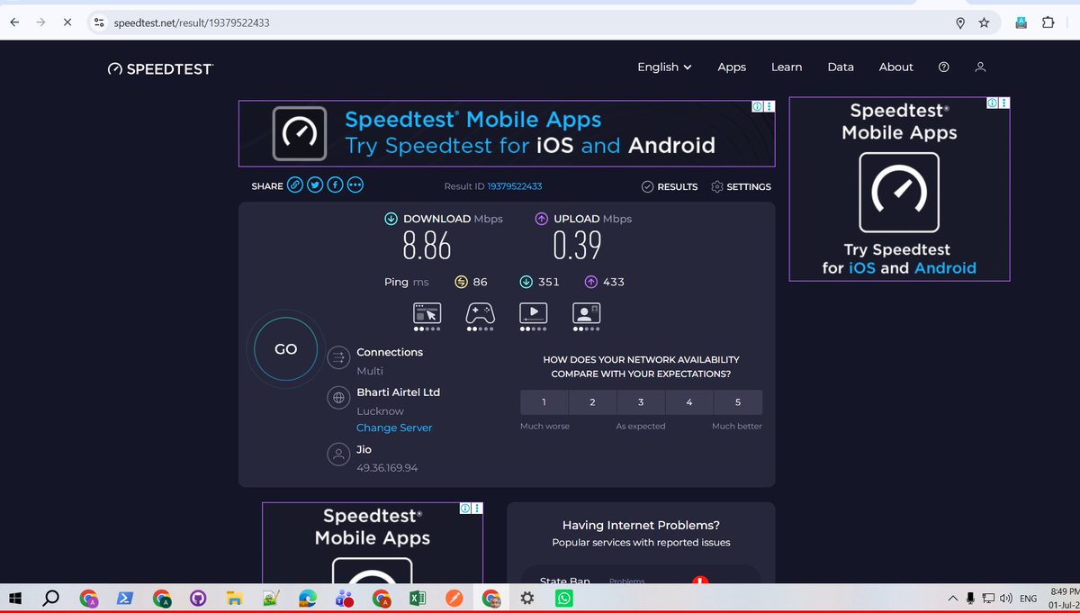Open the browser extensions puzzle icon
Image resolution: width=1080 pixels, height=613 pixels.
pyautogui.click(x=1048, y=23)
